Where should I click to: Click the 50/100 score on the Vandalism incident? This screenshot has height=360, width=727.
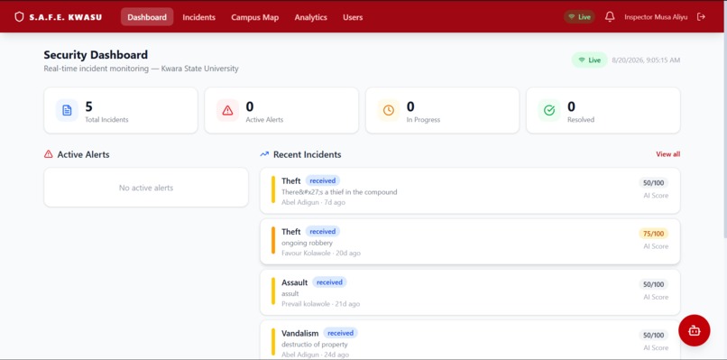click(x=654, y=335)
